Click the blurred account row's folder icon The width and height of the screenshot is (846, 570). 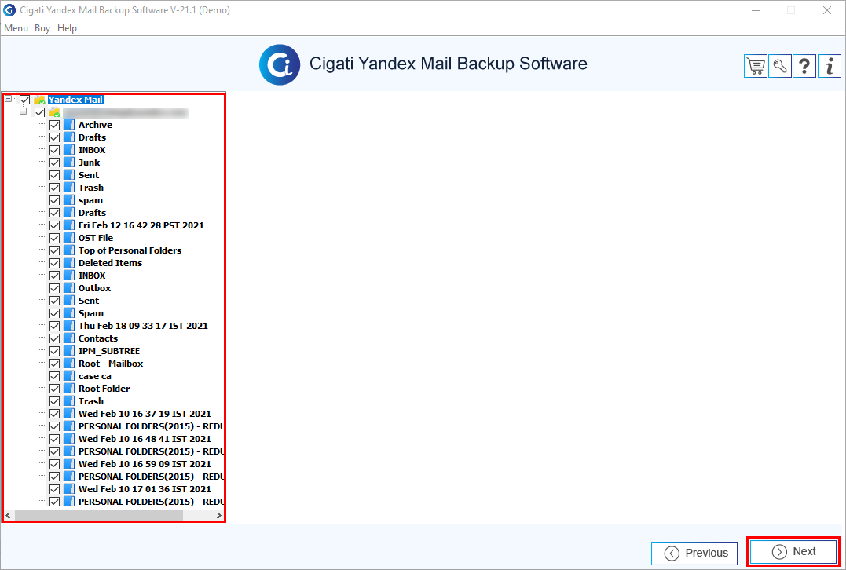pyautogui.click(x=54, y=113)
